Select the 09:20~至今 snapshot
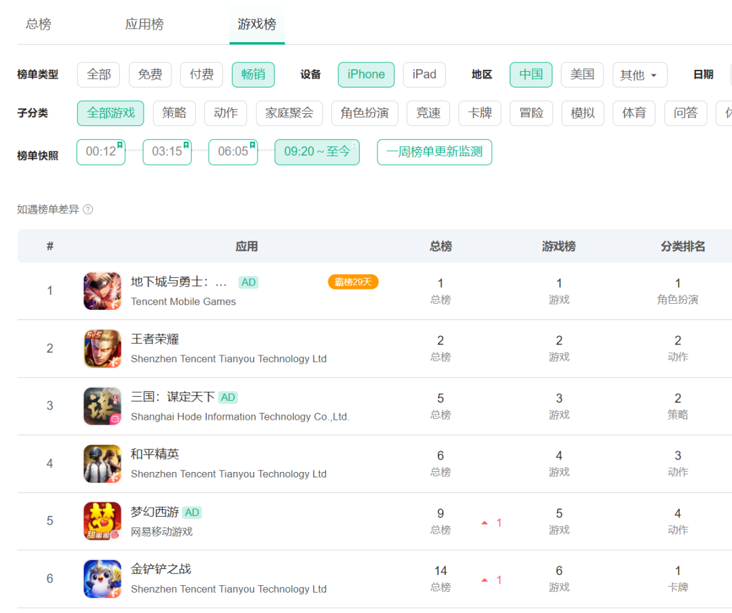Viewport: 732px width, 613px height. [317, 152]
